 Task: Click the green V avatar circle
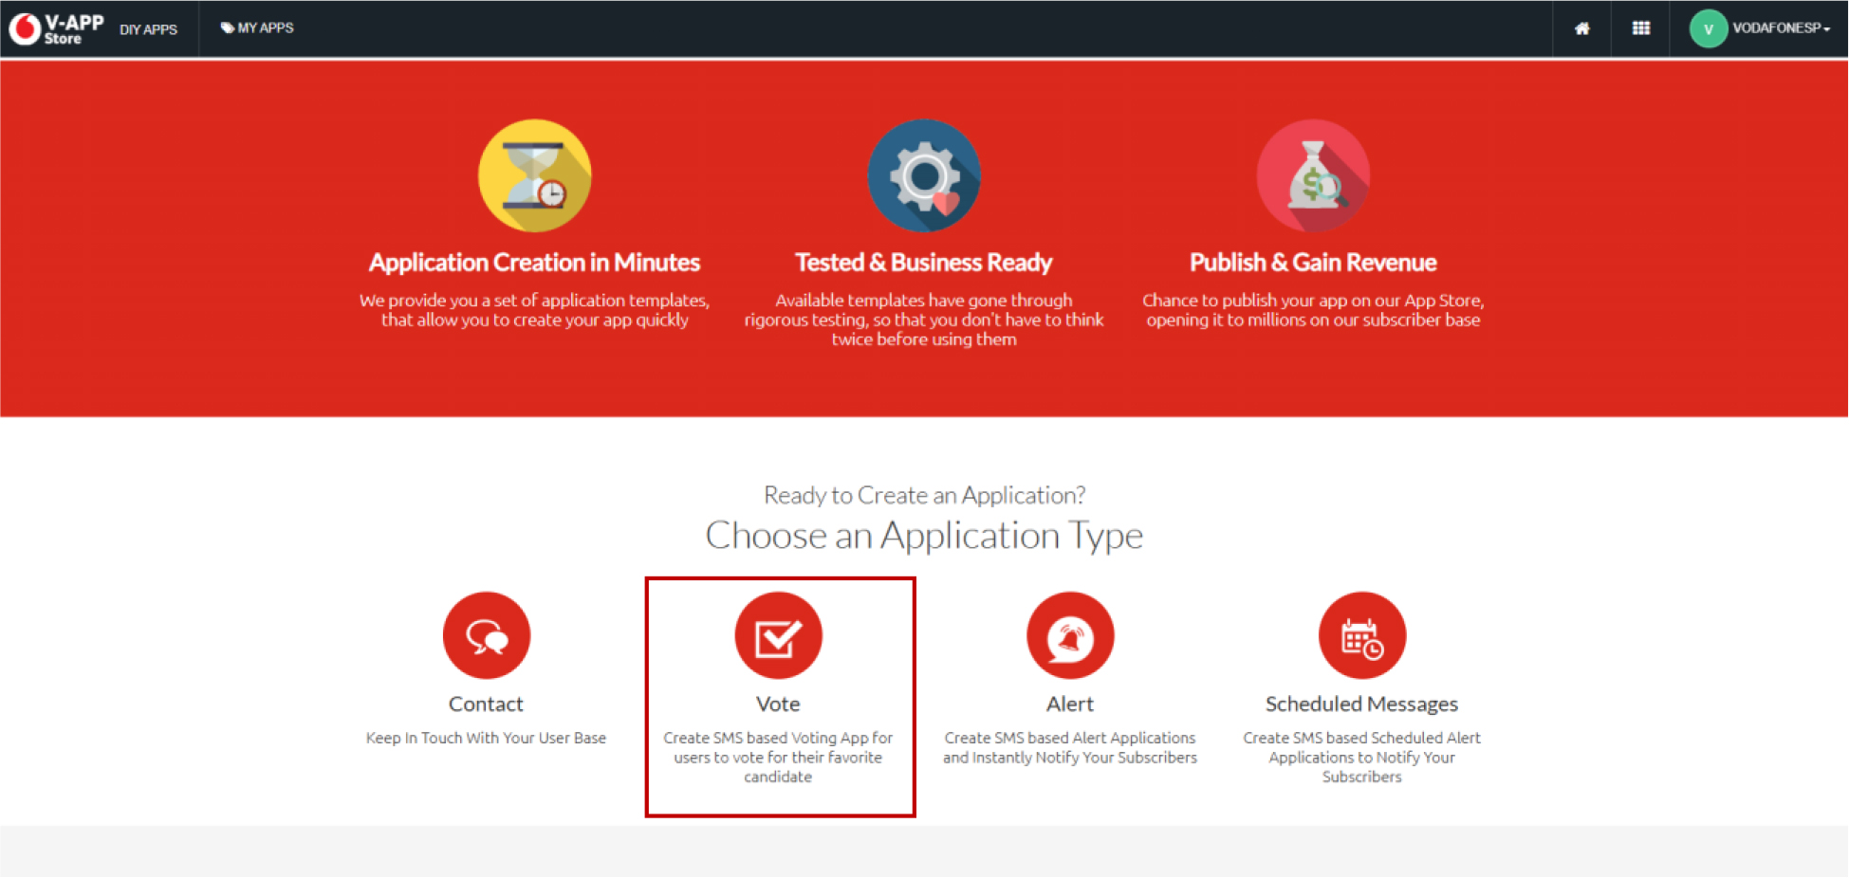(x=1707, y=28)
